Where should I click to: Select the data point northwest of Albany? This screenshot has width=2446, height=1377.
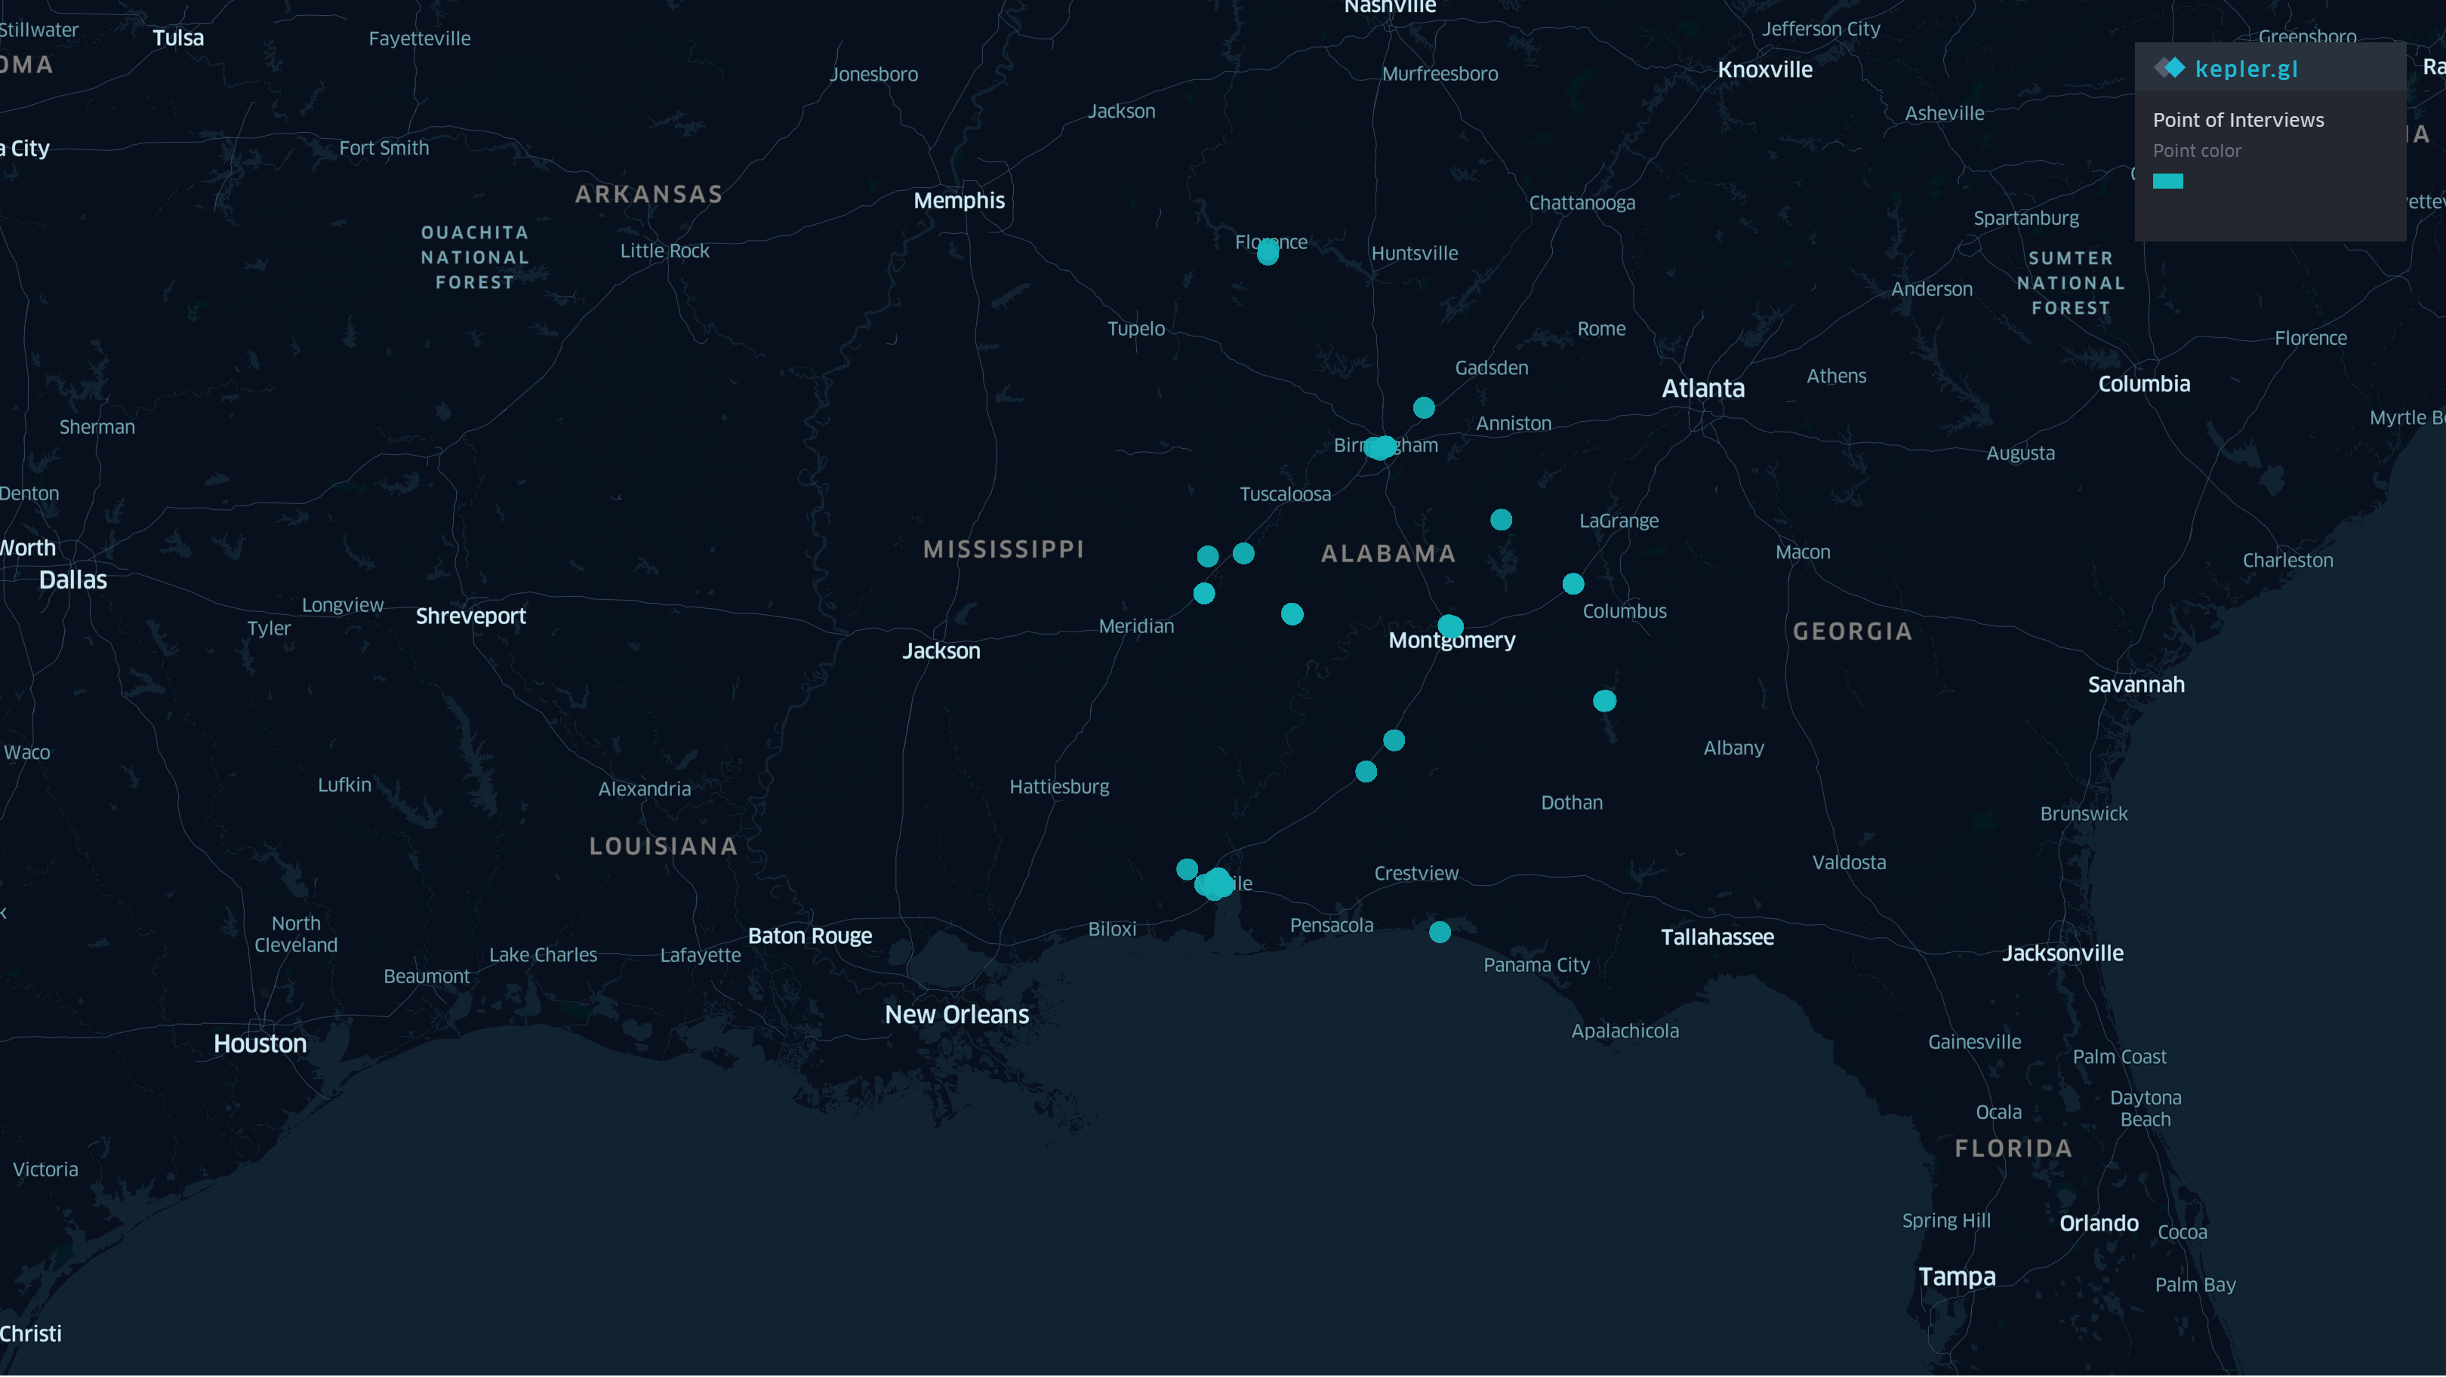point(1605,701)
